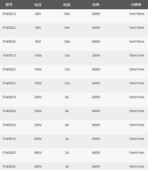Select model IT-M3622
The height and width of the screenshot is (170, 148).
[x=9, y=28]
